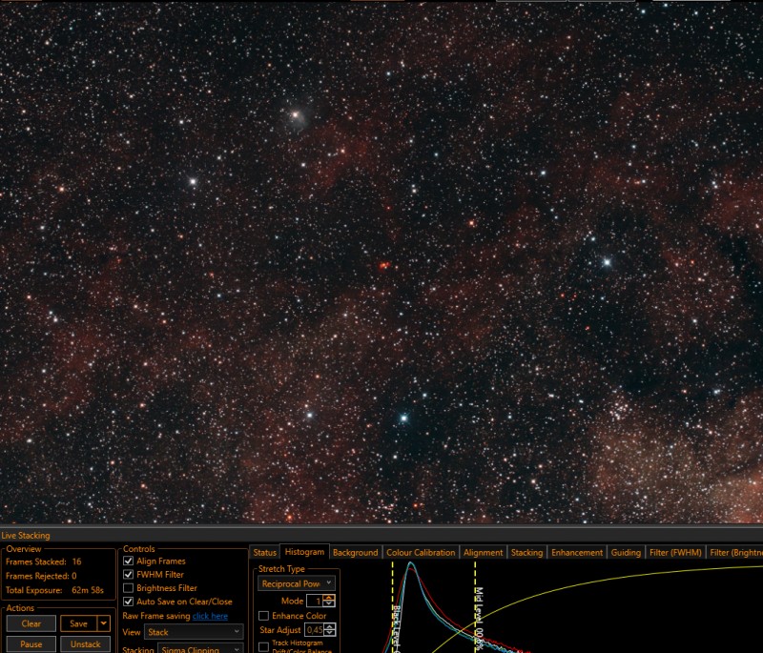The image size is (763, 653).
Task: Expand the Stretch Type Reciprocal Pow dropdown
Action: click(x=296, y=583)
